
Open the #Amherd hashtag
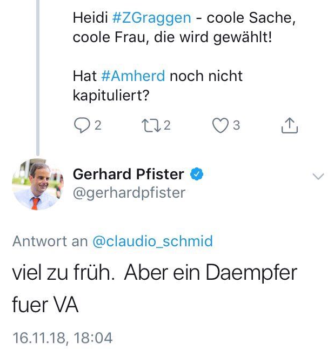(x=133, y=76)
